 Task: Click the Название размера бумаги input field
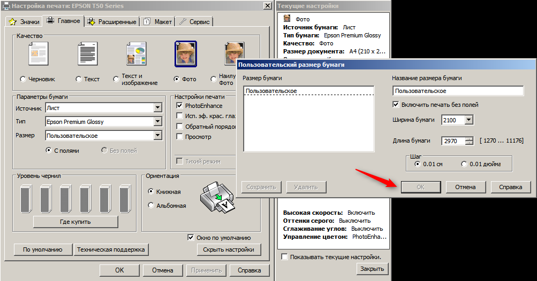[x=458, y=91]
